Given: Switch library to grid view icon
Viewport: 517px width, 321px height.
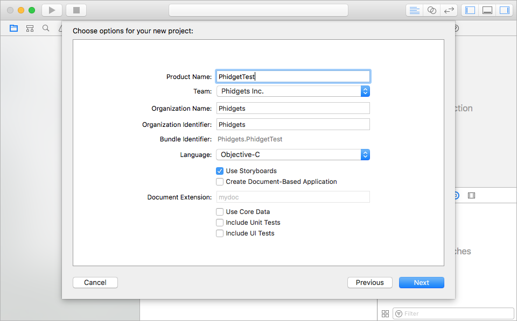Looking at the screenshot, I should (385, 313).
